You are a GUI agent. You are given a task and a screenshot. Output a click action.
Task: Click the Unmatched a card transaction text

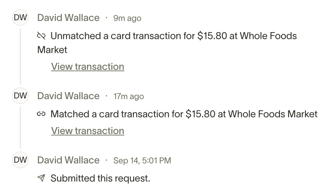pyautogui.click(x=167, y=43)
